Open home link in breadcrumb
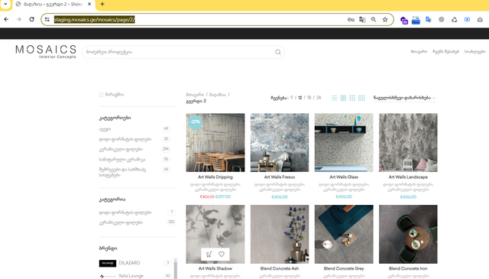The image size is (489, 279). click(195, 95)
